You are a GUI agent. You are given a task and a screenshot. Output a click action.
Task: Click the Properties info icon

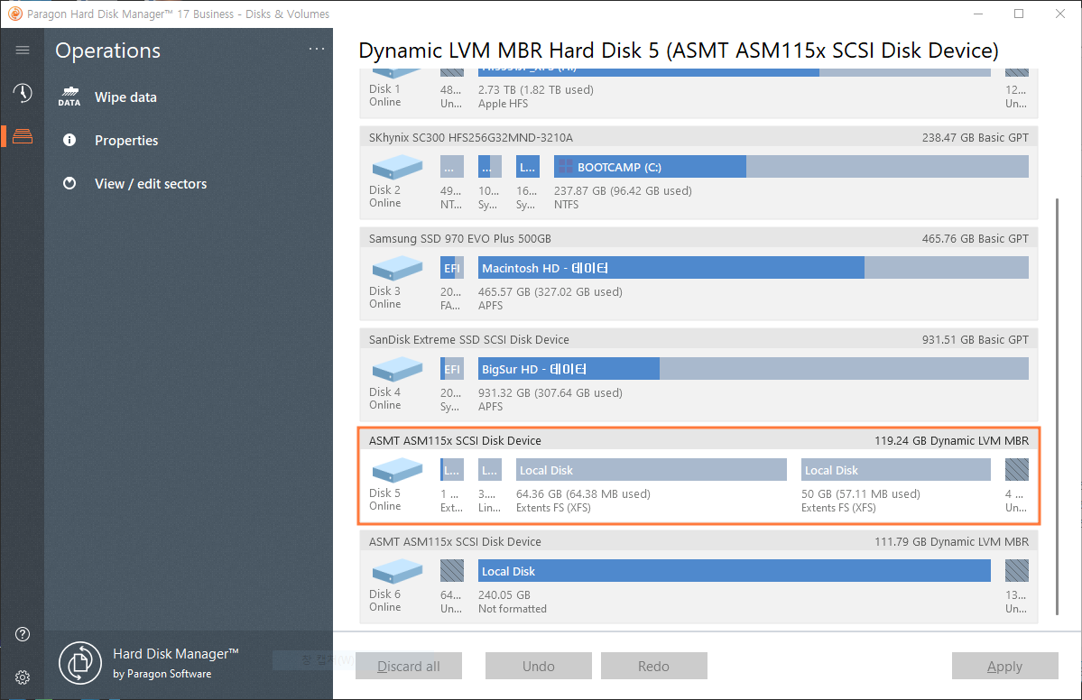pos(69,140)
